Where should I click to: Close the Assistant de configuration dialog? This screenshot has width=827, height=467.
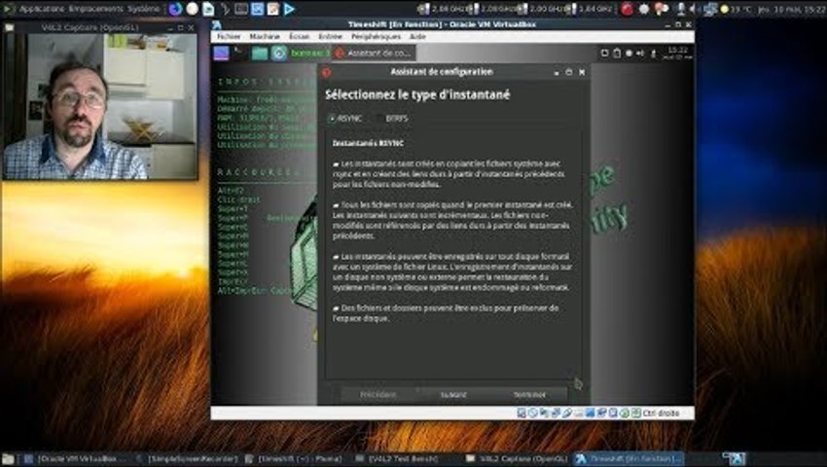tap(582, 72)
